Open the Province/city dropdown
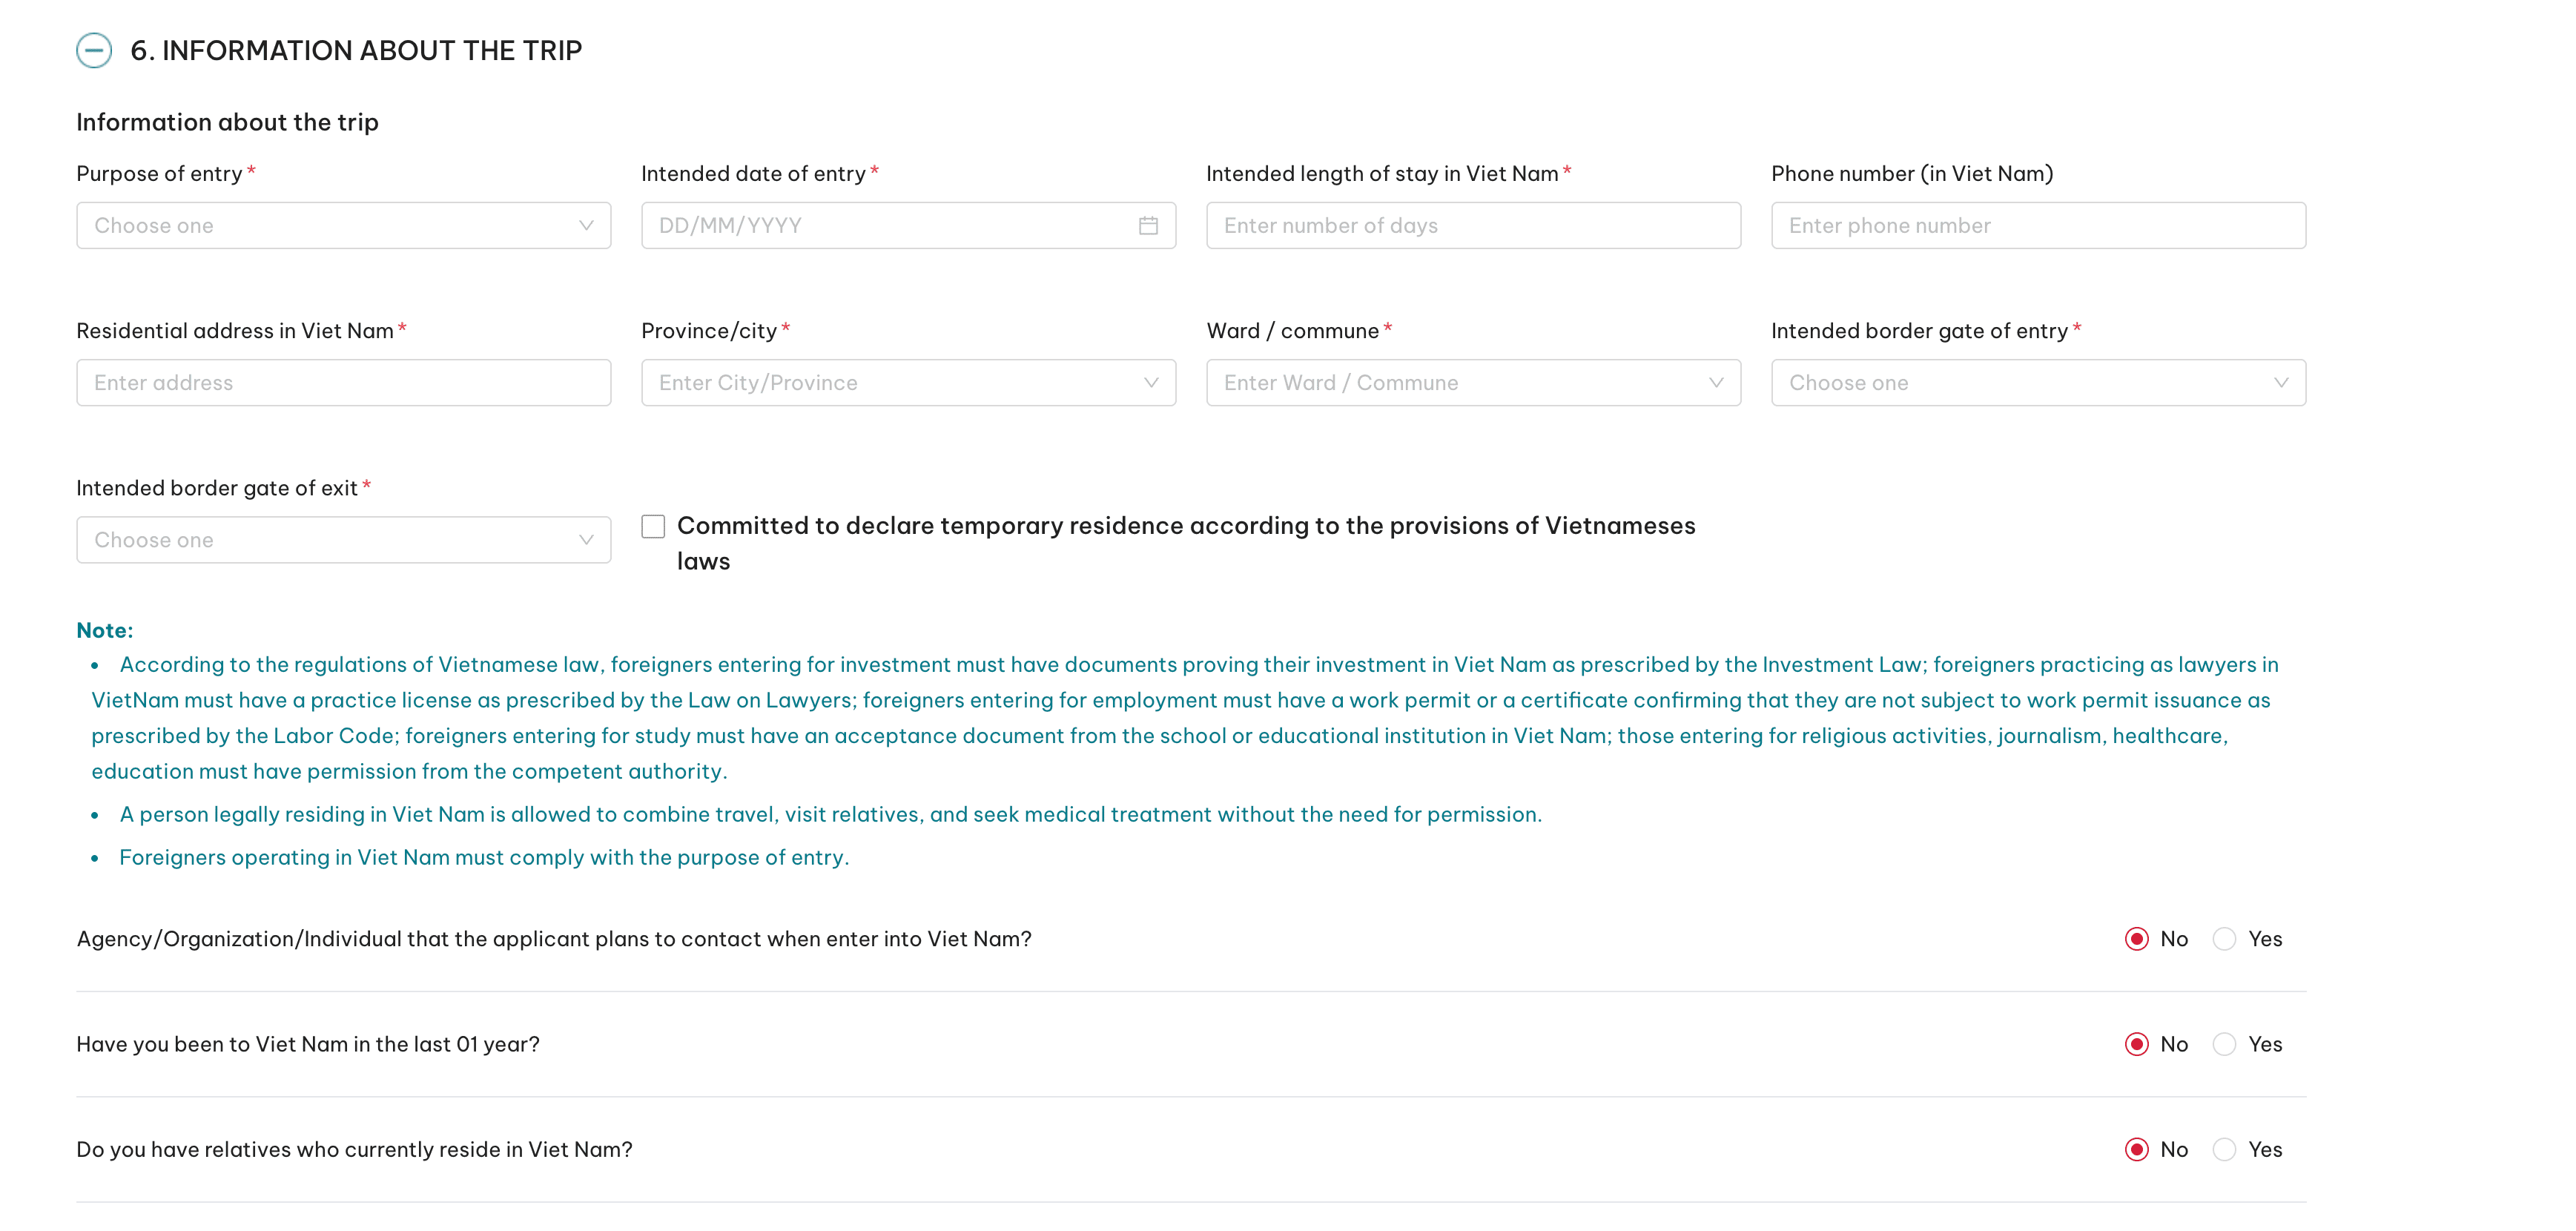The image size is (2576, 1231). pos(908,383)
